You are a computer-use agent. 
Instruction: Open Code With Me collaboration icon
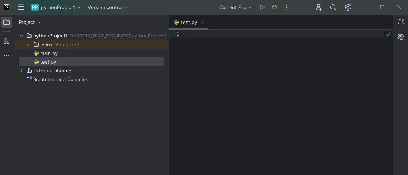click(319, 7)
